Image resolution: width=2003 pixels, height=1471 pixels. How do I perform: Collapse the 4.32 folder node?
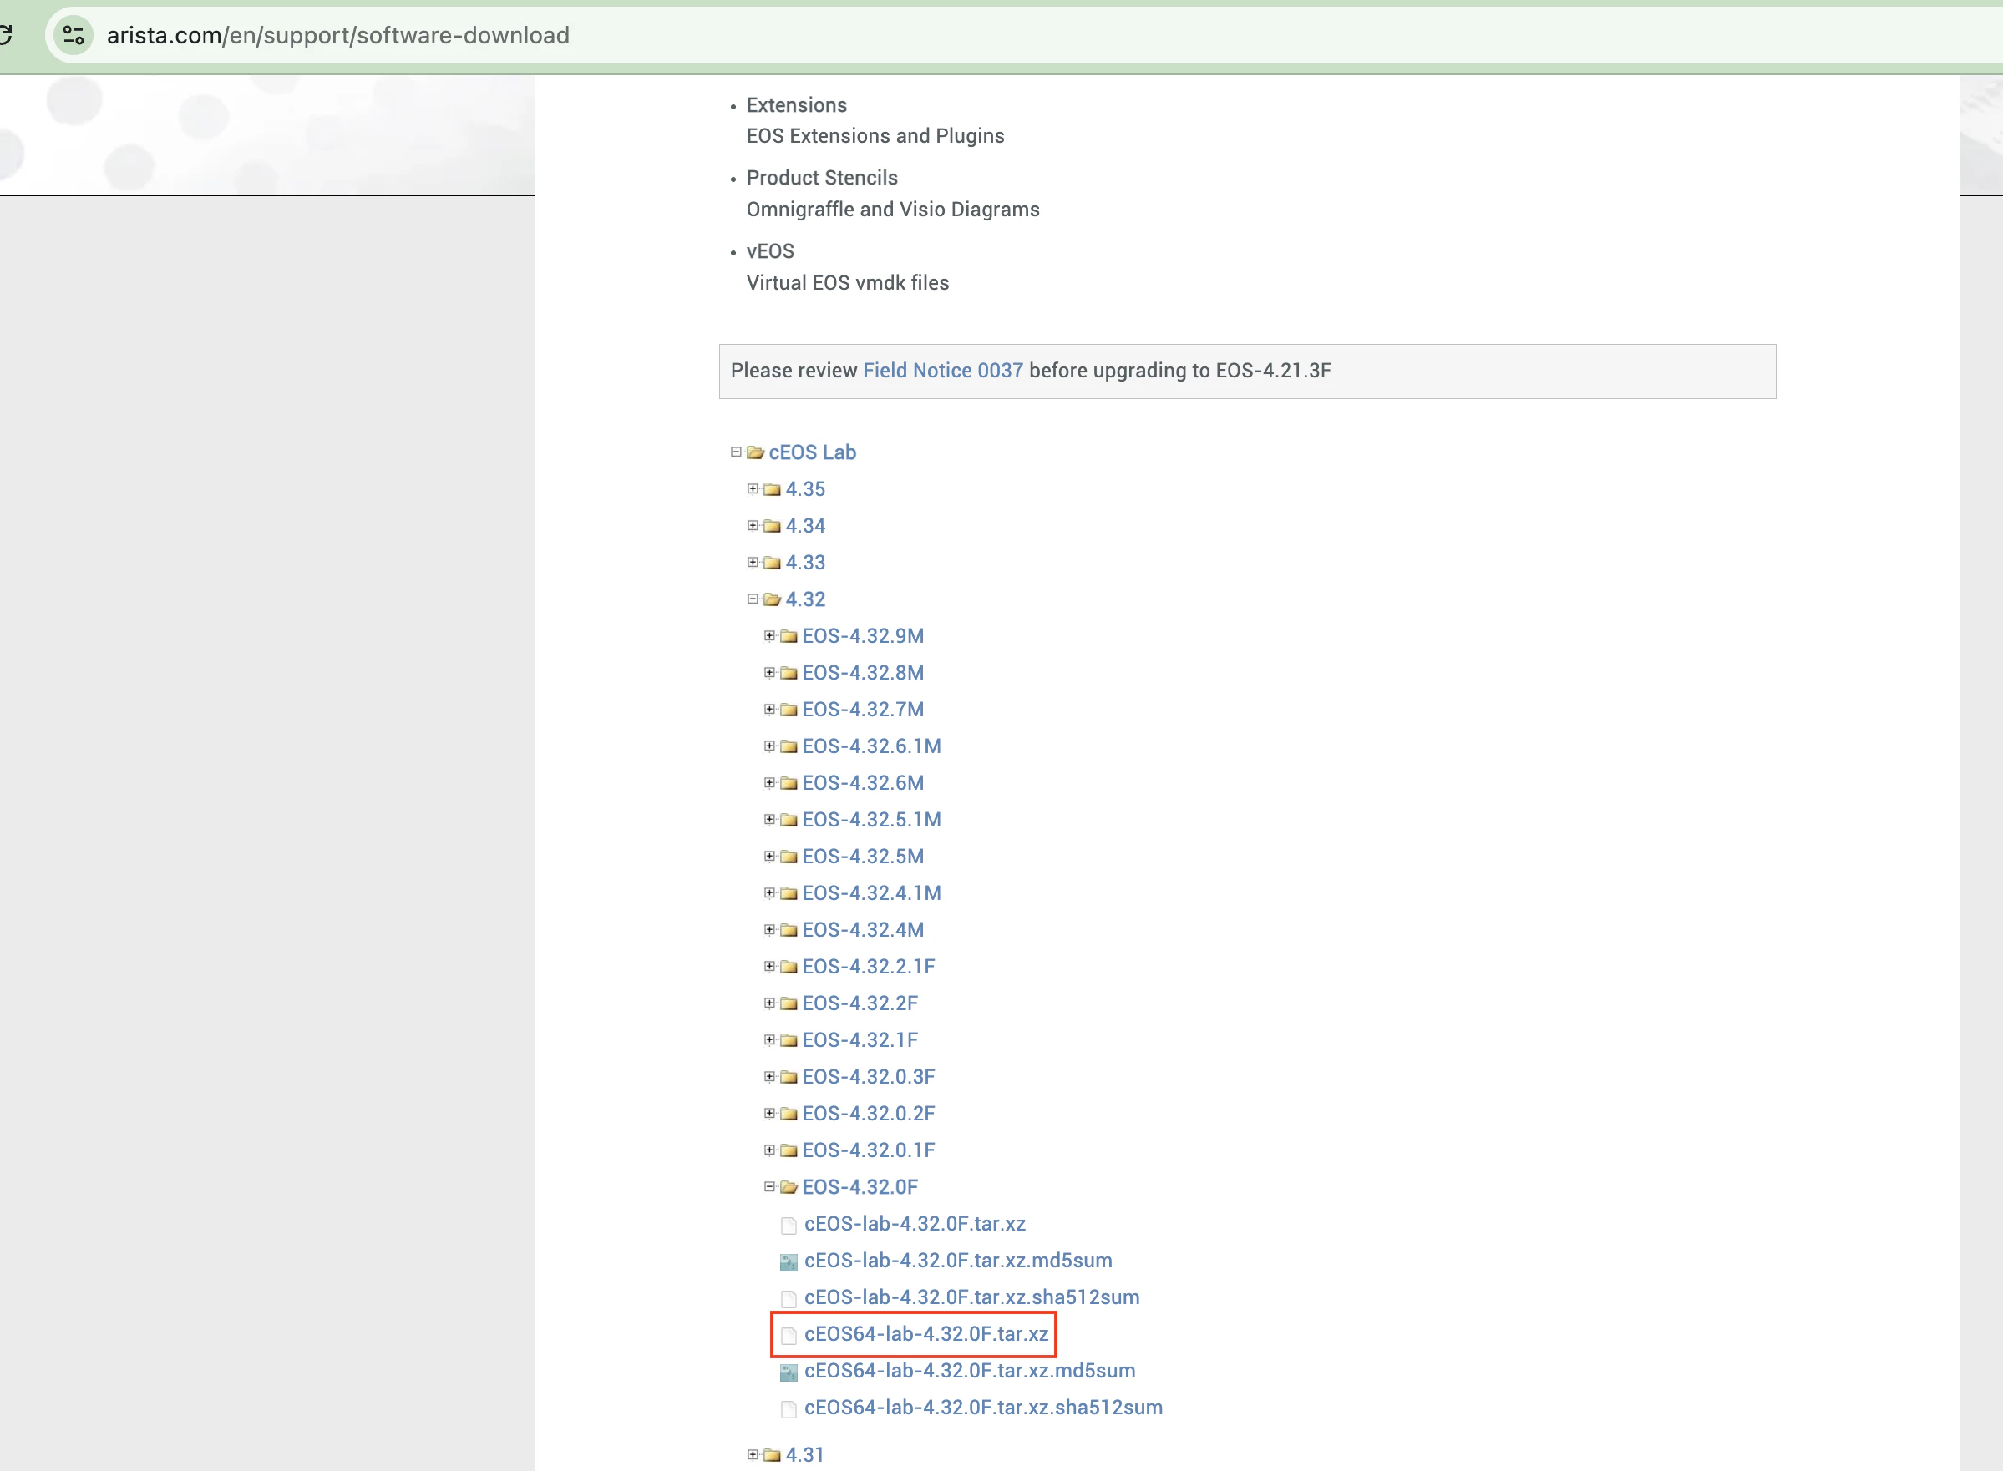[753, 599]
